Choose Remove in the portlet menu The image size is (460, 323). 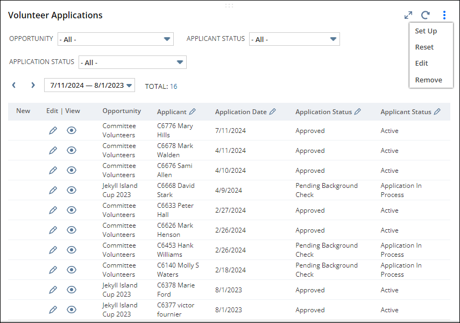[x=428, y=80]
